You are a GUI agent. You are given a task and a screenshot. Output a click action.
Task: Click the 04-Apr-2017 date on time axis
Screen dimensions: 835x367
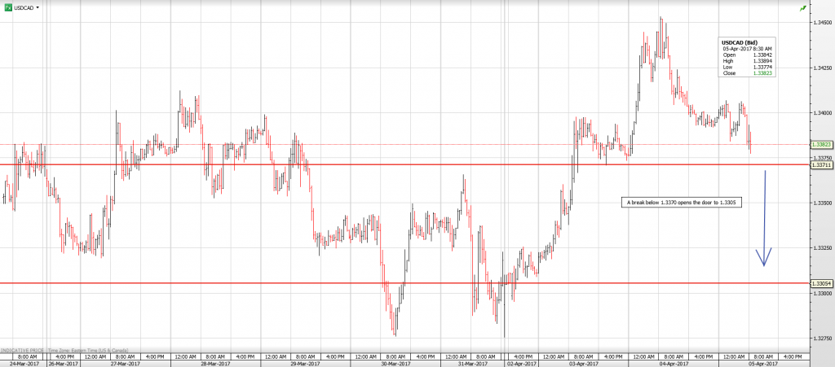click(670, 363)
